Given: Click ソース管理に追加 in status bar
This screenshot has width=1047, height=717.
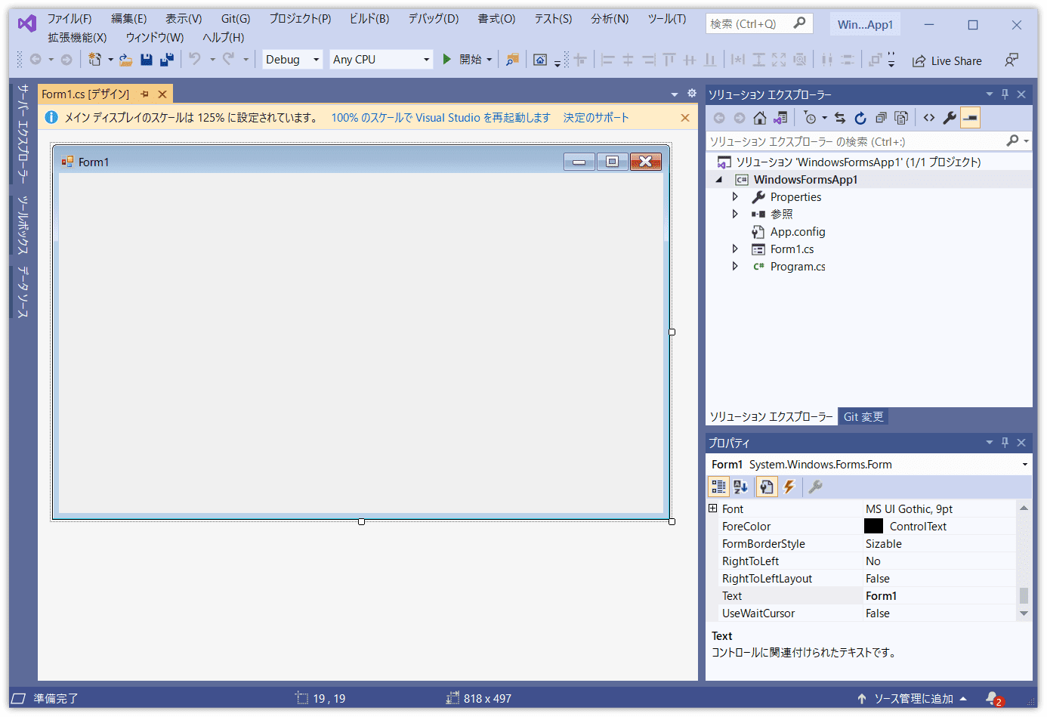Looking at the screenshot, I should click(x=913, y=698).
